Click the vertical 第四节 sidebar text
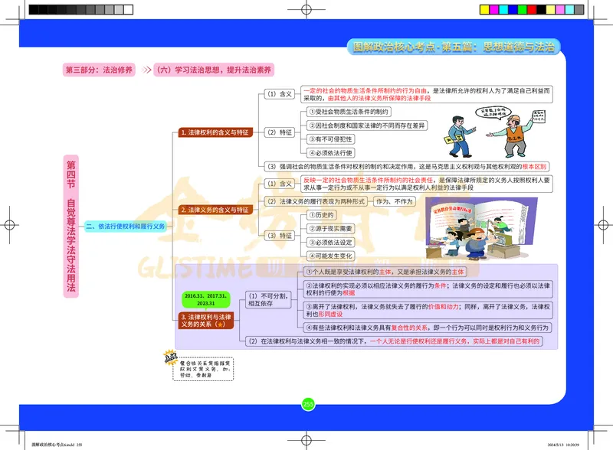The width and height of the screenshot is (613, 450). click(x=70, y=172)
